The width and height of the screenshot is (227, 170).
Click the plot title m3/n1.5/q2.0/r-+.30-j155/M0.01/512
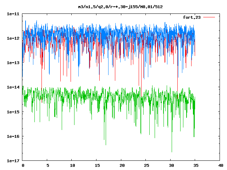[x=120, y=7]
